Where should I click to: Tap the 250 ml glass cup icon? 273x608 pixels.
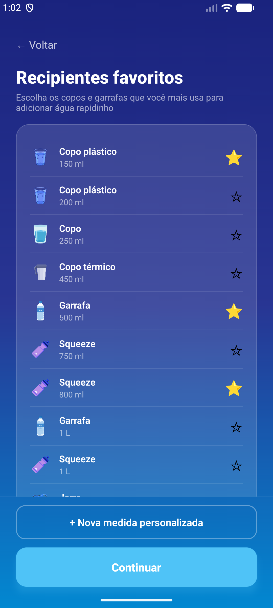click(40, 234)
